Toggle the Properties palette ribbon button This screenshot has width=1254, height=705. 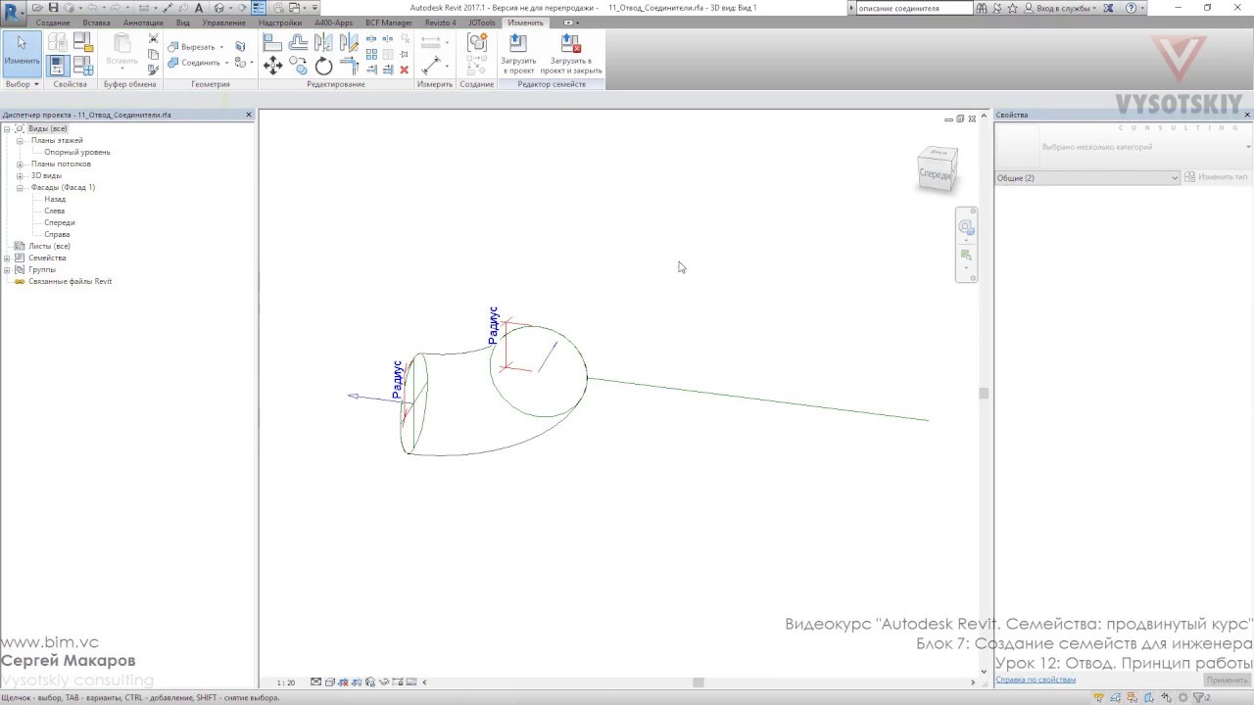pos(58,66)
